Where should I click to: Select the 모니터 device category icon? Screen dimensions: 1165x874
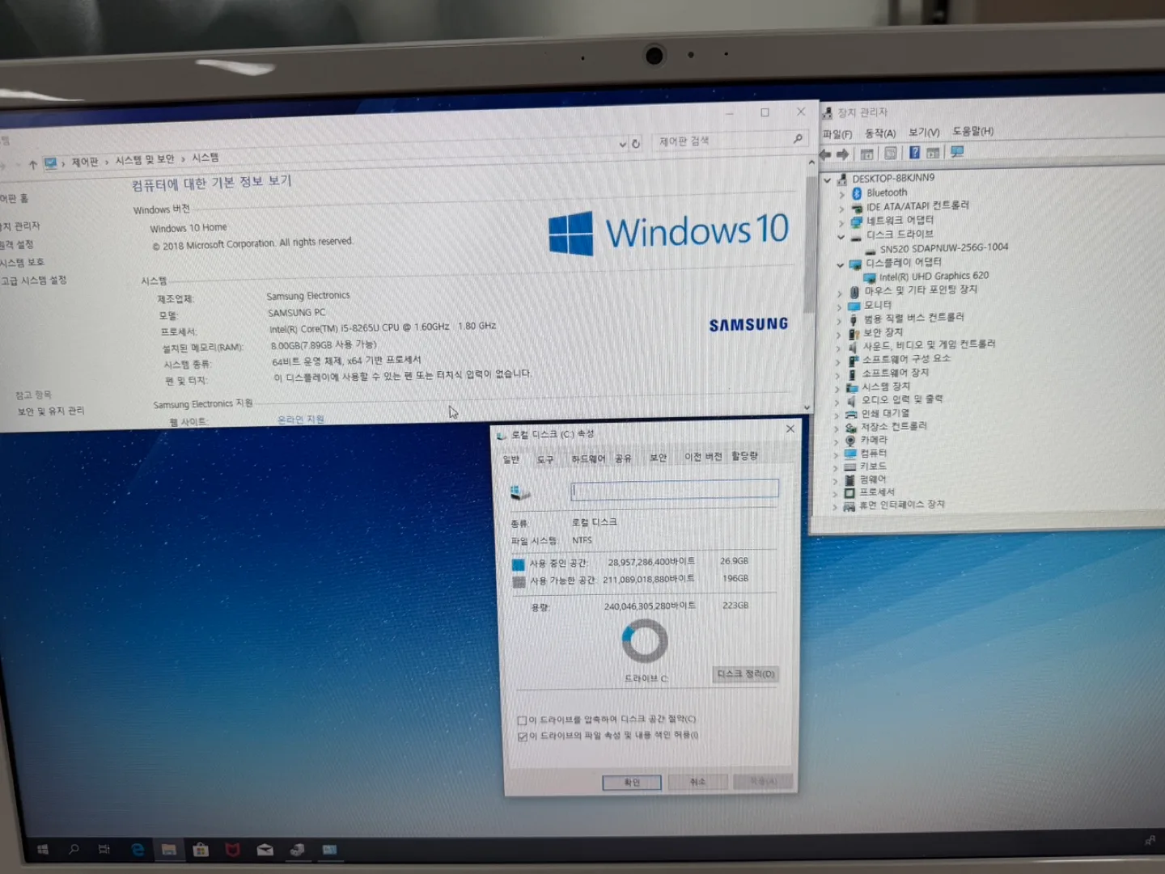coord(854,306)
